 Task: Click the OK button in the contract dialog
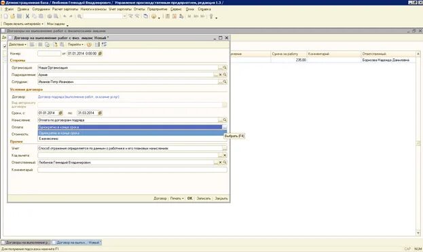pos(189,198)
